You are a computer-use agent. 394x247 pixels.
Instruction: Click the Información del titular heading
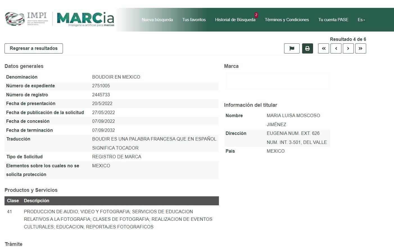coord(250,105)
